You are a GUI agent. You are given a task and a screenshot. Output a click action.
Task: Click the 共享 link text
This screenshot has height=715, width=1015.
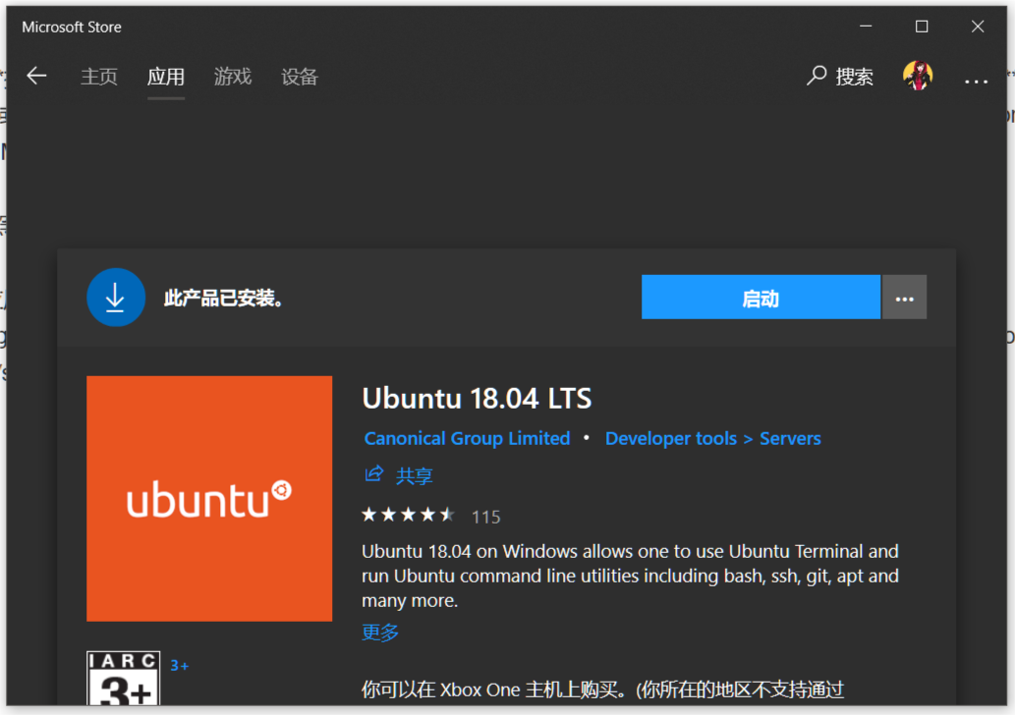[x=415, y=476]
